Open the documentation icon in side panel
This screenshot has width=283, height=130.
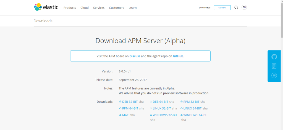click(274, 66)
